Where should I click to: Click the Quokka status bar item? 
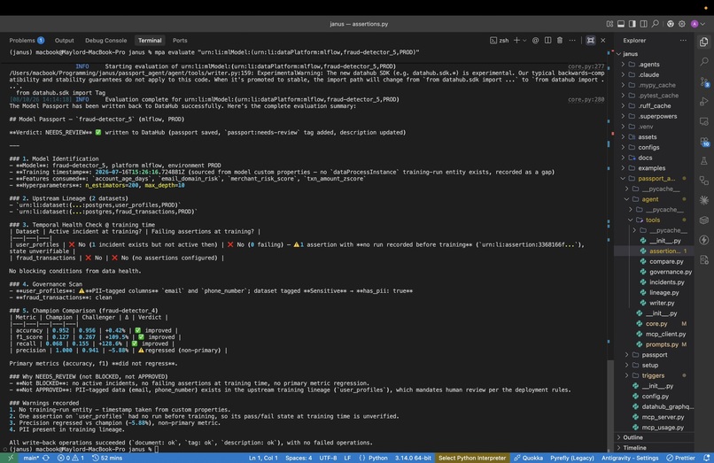[x=528, y=458]
